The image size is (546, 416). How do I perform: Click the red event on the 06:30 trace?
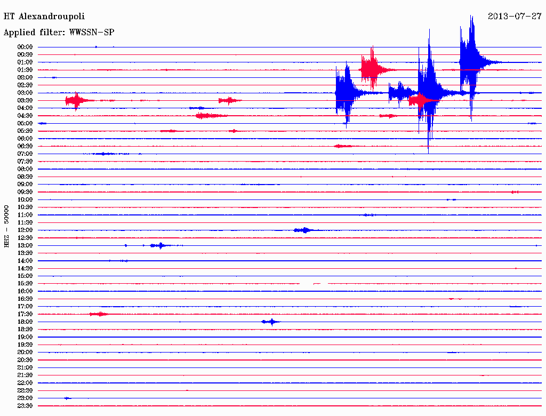[343, 146]
